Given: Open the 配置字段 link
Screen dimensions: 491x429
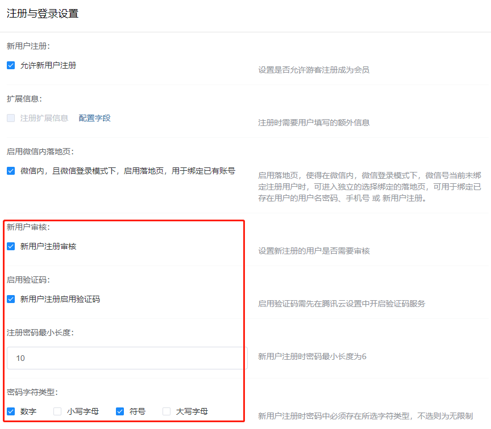Looking at the screenshot, I should click(94, 118).
